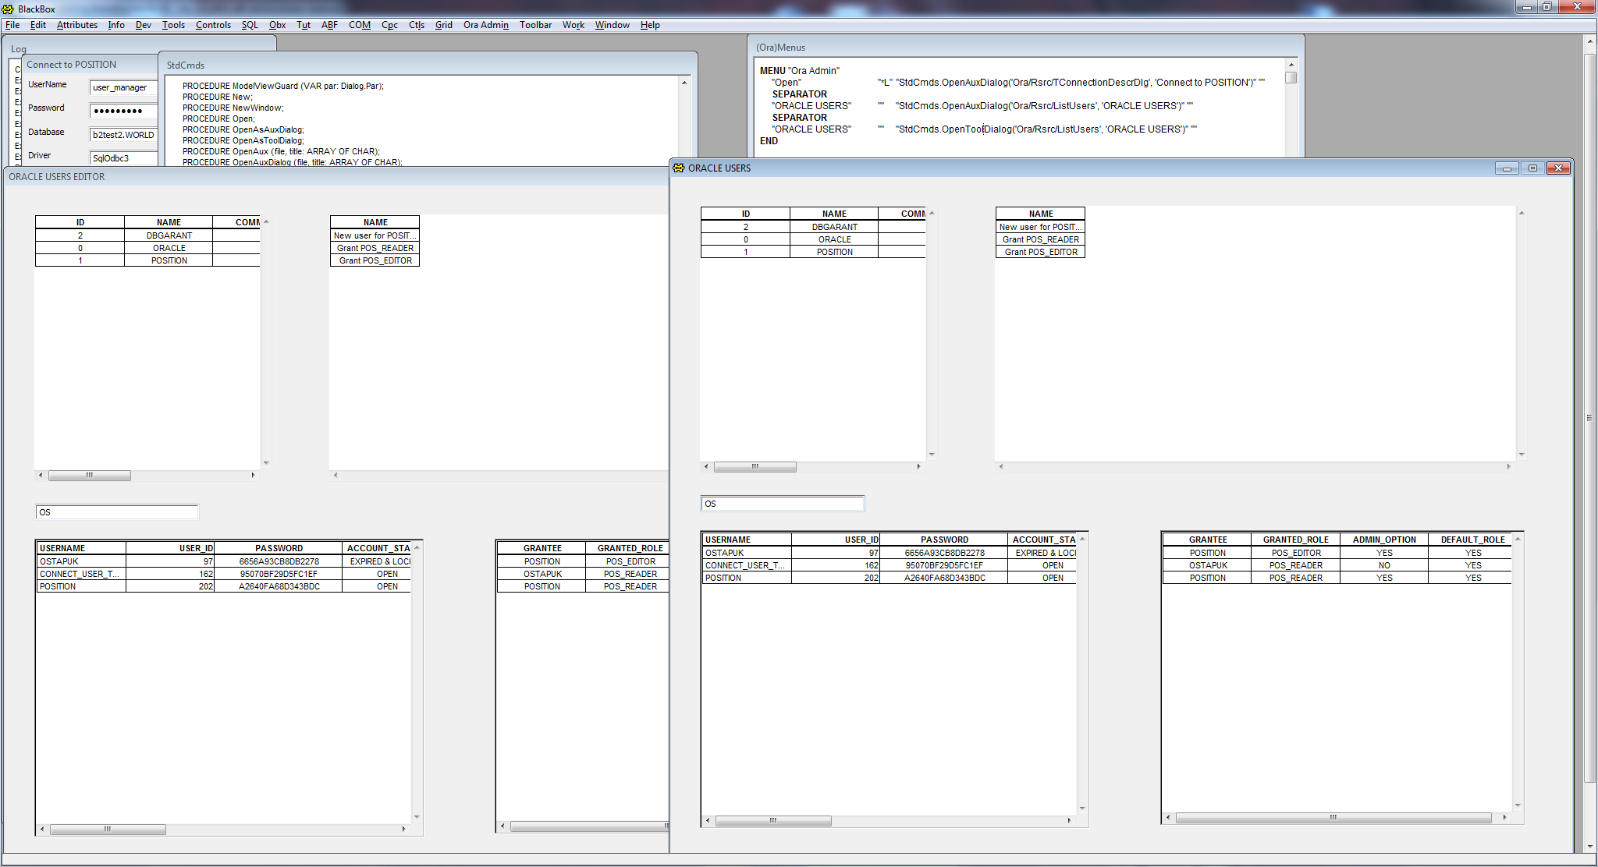Click the scroll-up arrow of the (Ora)Menus text pane
Image resolution: width=1598 pixels, height=867 pixels.
click(1291, 65)
